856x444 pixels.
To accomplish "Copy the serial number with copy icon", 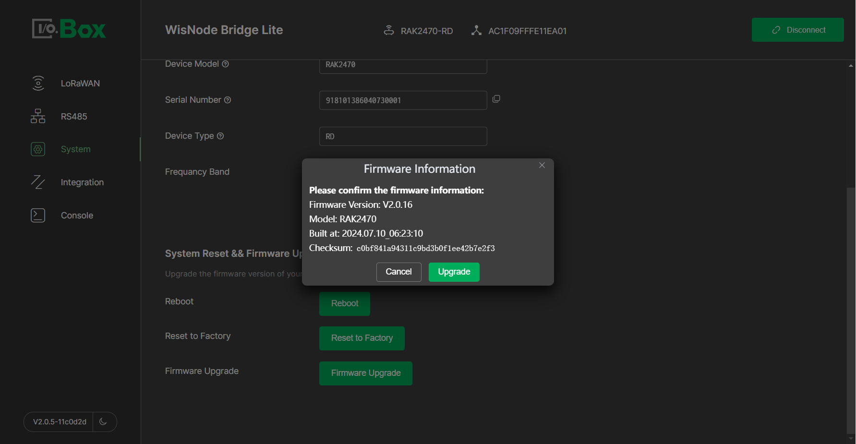I will click(x=496, y=99).
